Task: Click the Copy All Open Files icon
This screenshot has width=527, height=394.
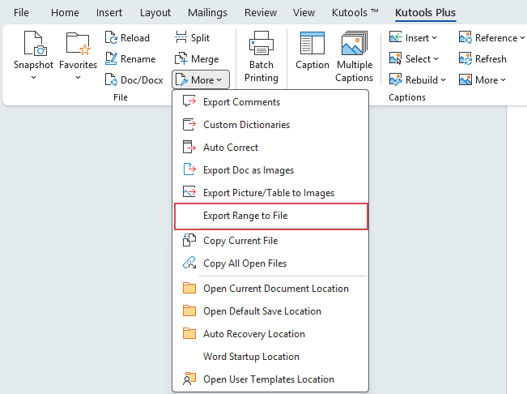Action: (x=189, y=263)
